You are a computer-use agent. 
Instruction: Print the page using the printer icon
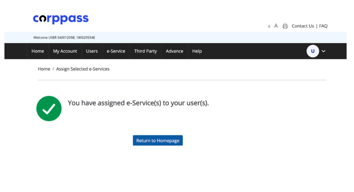point(285,26)
